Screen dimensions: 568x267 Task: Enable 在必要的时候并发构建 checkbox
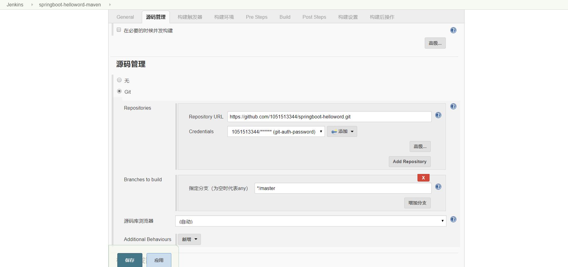click(x=119, y=30)
